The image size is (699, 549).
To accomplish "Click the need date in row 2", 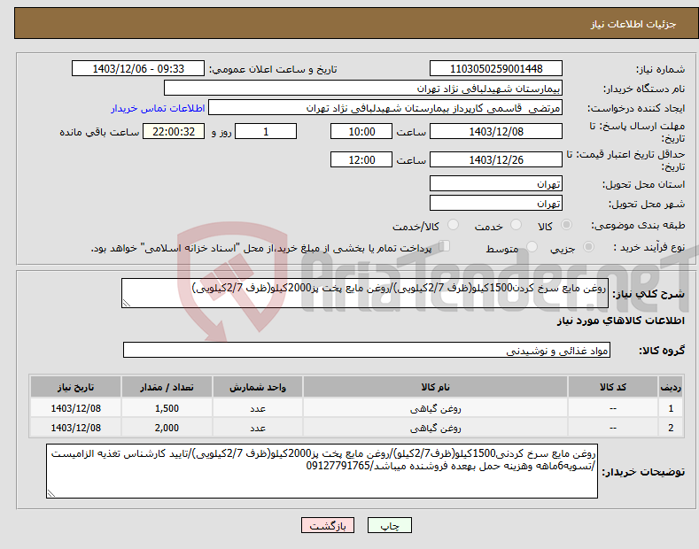I will [76, 428].
